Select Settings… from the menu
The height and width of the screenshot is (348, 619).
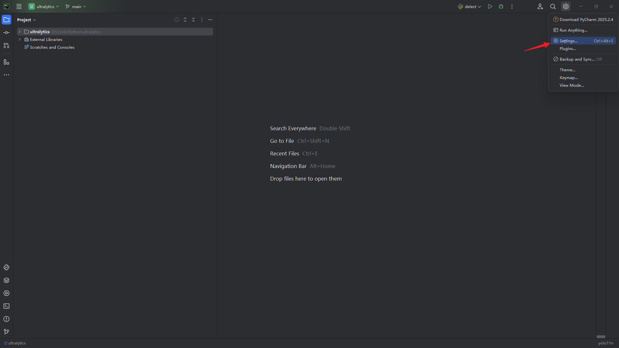[569, 41]
